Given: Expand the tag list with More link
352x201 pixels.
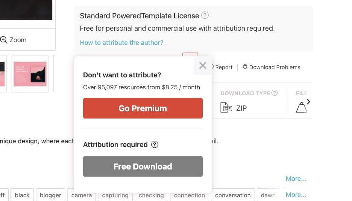Looking at the screenshot, I should coord(296,195).
